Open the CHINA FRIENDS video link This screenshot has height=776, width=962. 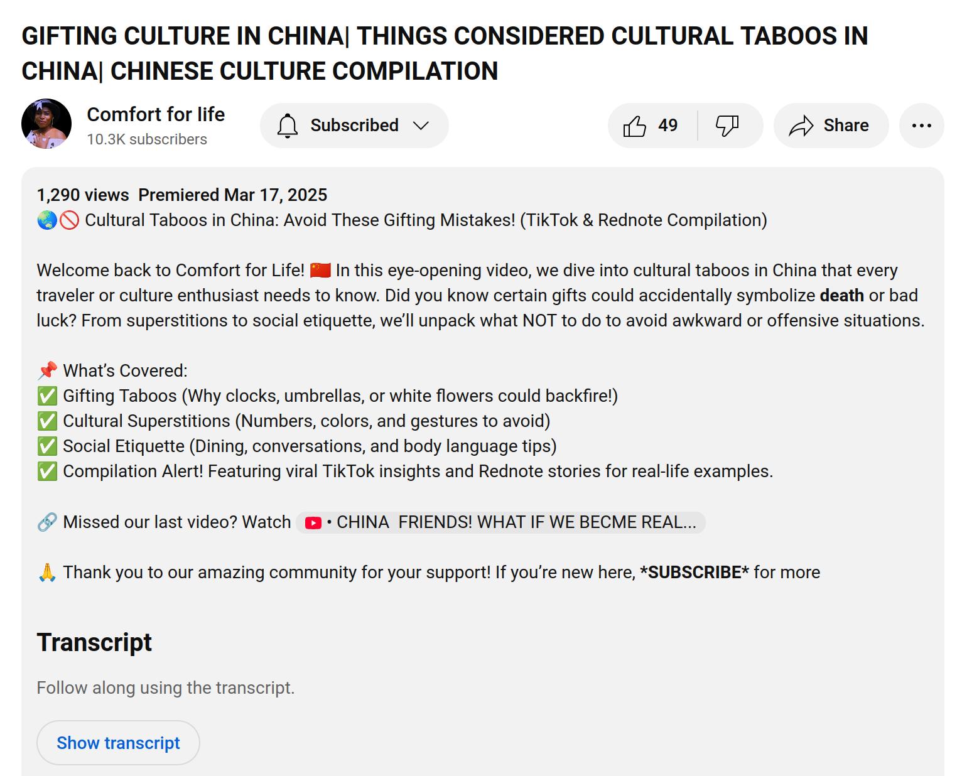[x=515, y=522]
